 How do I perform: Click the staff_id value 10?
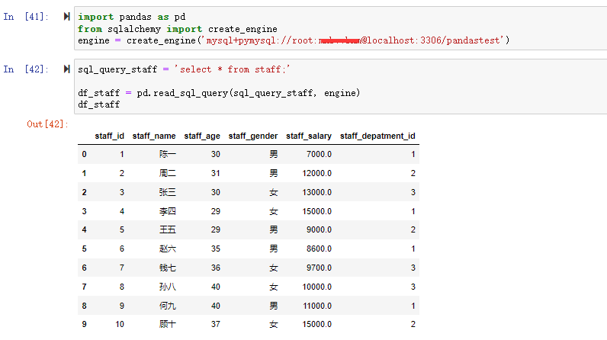tap(120, 324)
